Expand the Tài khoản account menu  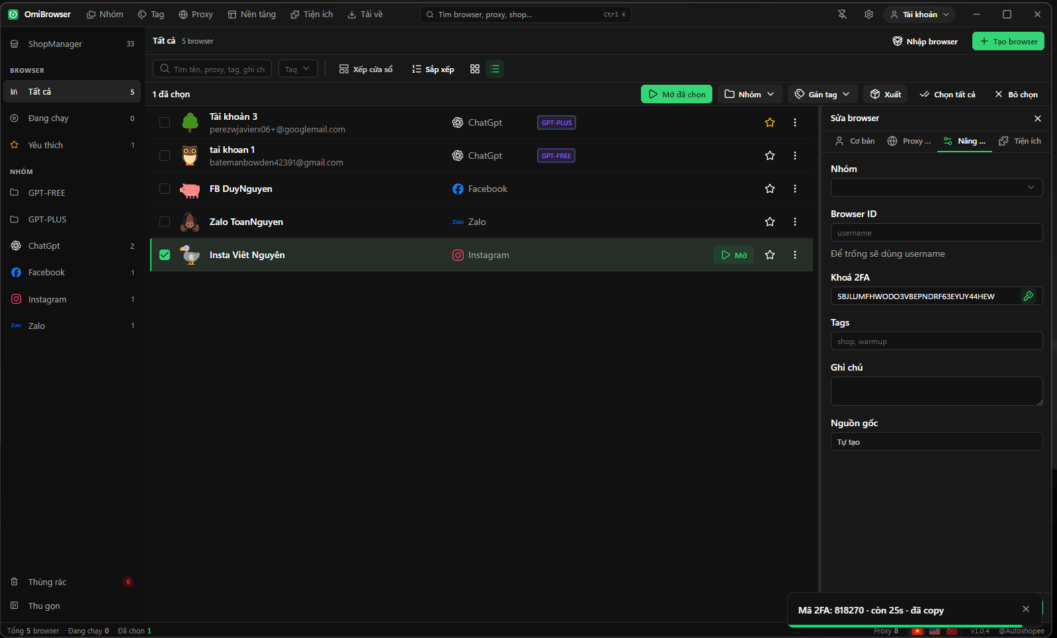pos(920,15)
